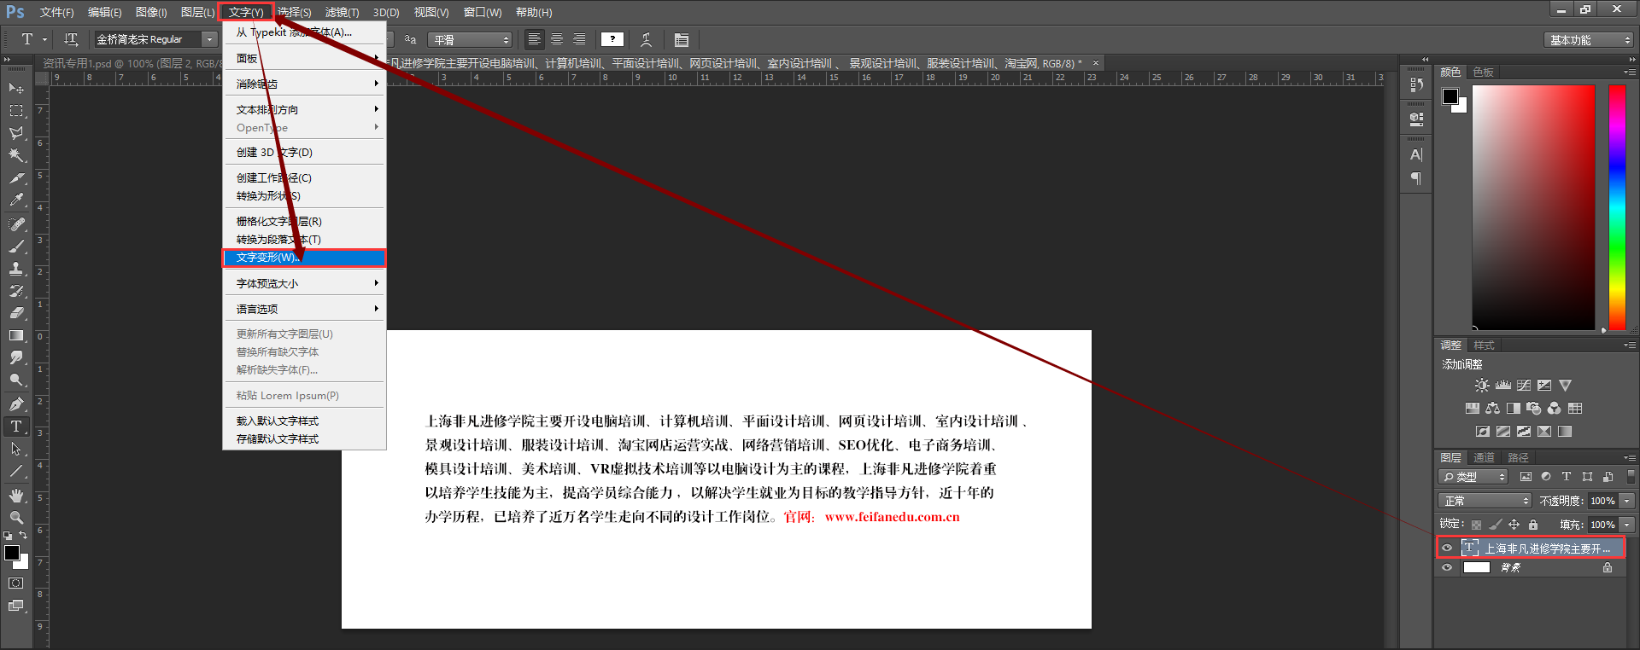The image size is (1640, 650).
Task: Open the 文件(F) menu
Action: [56, 12]
